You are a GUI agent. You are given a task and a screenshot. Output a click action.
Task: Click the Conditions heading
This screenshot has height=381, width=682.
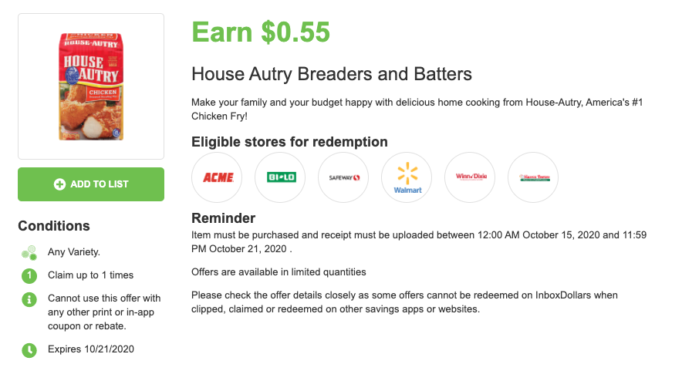[x=54, y=226]
